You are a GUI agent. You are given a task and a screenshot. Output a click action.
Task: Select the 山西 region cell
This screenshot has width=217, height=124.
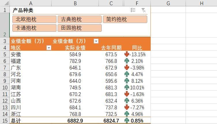(x=31, y=101)
